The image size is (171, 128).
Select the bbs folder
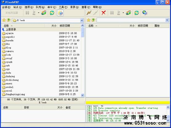click(6, 44)
